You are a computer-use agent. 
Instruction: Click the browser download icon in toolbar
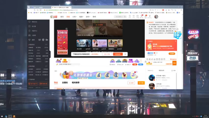[x=166, y=10]
